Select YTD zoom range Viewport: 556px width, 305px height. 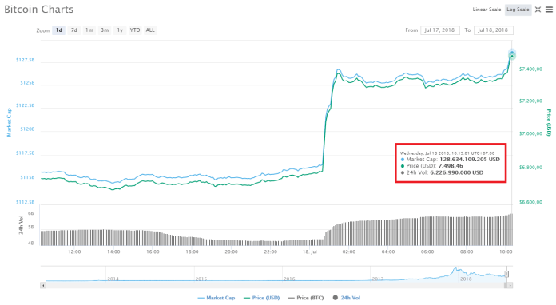(x=135, y=30)
